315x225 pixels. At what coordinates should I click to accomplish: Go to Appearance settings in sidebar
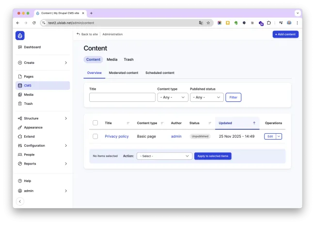[33, 127]
